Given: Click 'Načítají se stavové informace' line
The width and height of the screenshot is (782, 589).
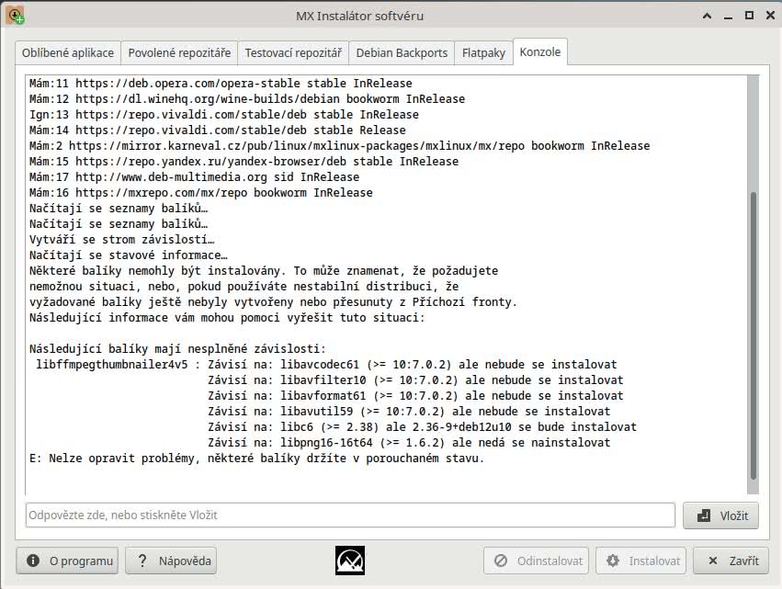Looking at the screenshot, I should tap(128, 255).
